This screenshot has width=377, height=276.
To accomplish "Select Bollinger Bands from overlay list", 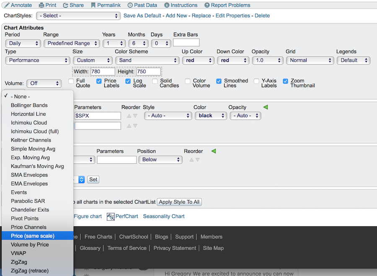I will tap(29, 105).
